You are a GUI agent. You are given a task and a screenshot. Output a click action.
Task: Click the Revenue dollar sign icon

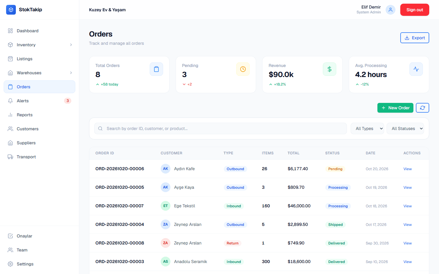coord(330,69)
